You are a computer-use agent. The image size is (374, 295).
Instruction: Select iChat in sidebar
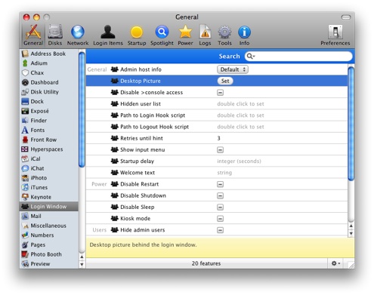pos(48,168)
